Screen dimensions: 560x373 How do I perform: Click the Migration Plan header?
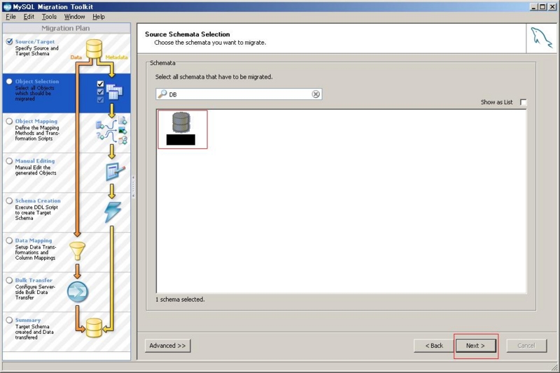[66, 28]
